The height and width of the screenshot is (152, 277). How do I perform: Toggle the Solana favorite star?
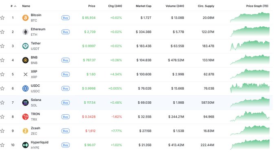2,103
